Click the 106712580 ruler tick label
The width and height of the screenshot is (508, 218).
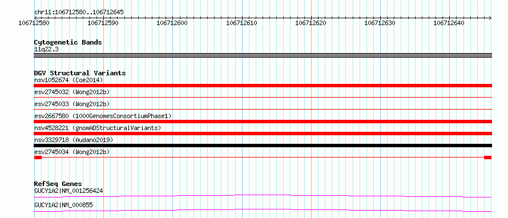point(34,23)
